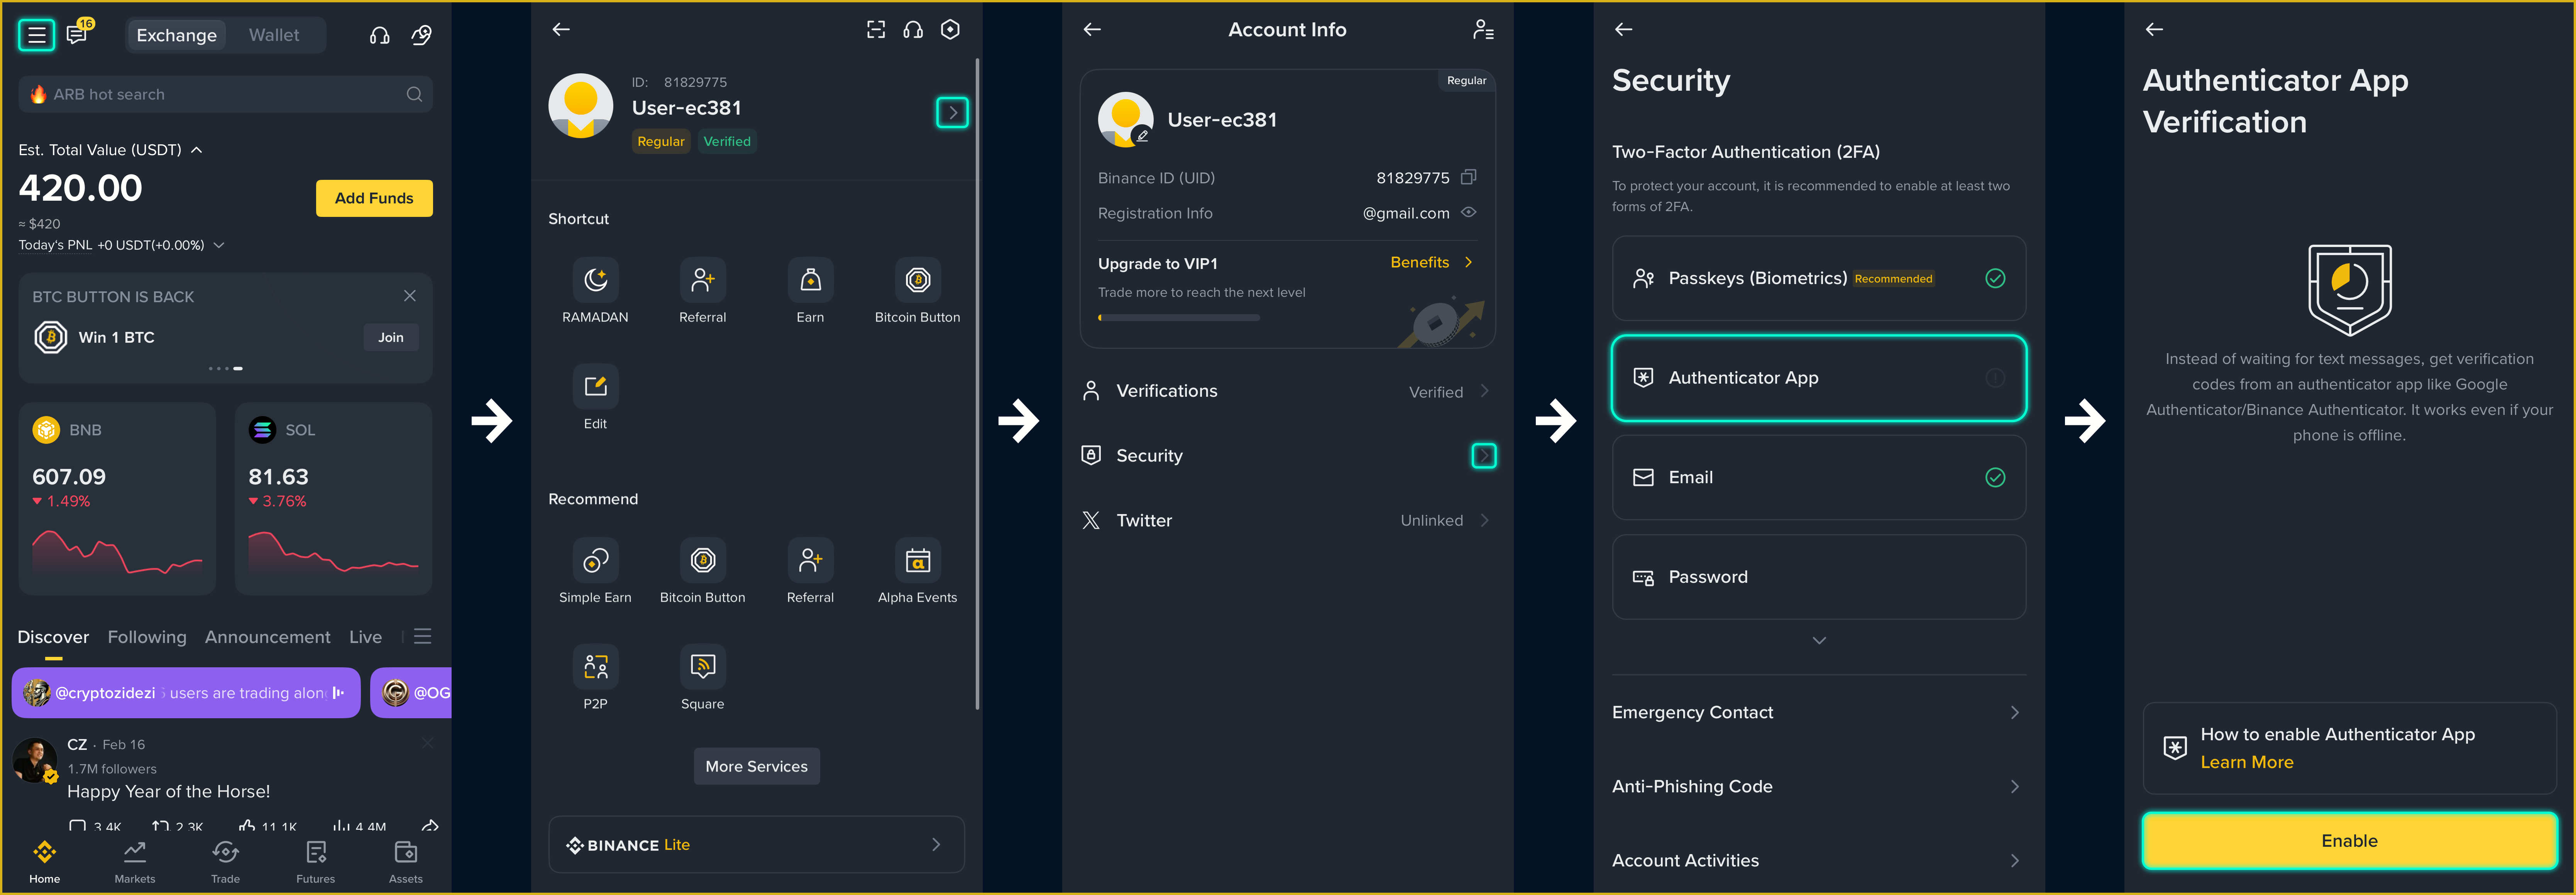Expand the Today's PNL dropdown arrow
Image resolution: width=2576 pixels, height=895 pixels.
pyautogui.click(x=219, y=245)
